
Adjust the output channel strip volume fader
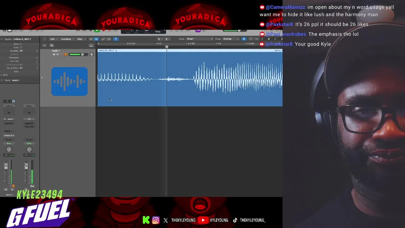click(26, 167)
